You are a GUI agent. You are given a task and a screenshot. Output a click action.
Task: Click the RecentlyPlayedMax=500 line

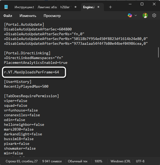tap(26, 86)
